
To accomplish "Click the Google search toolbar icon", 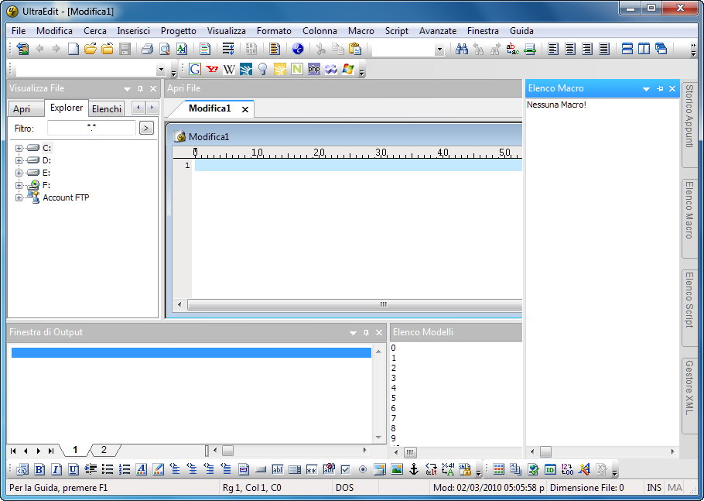I will point(195,69).
